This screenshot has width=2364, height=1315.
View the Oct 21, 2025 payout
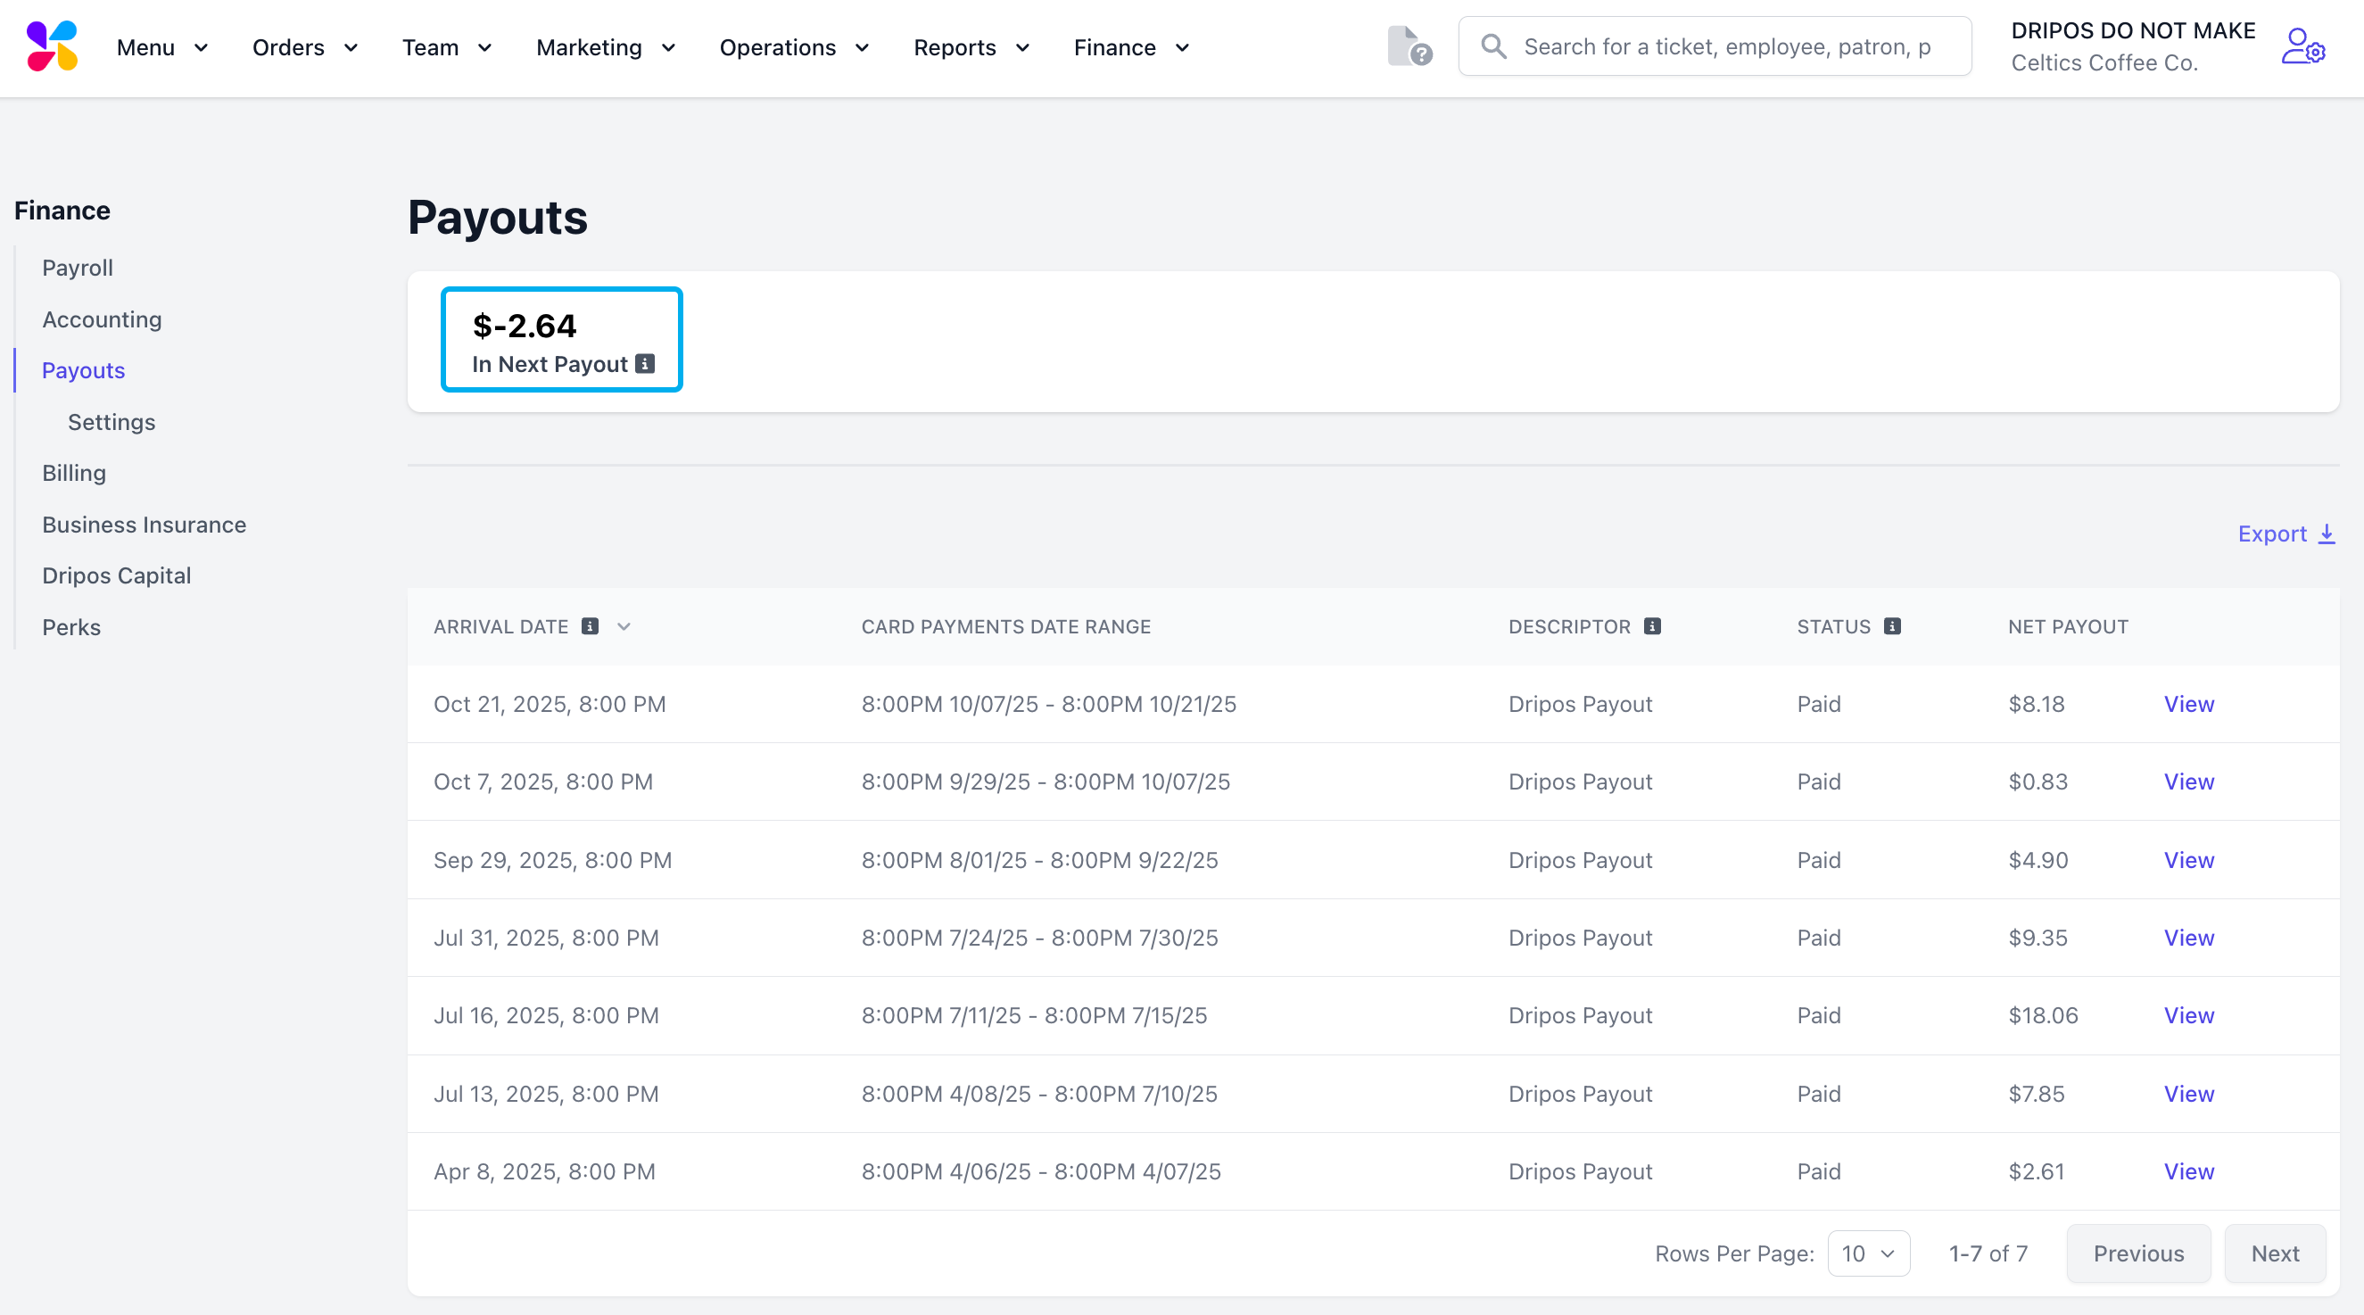[x=2189, y=704]
